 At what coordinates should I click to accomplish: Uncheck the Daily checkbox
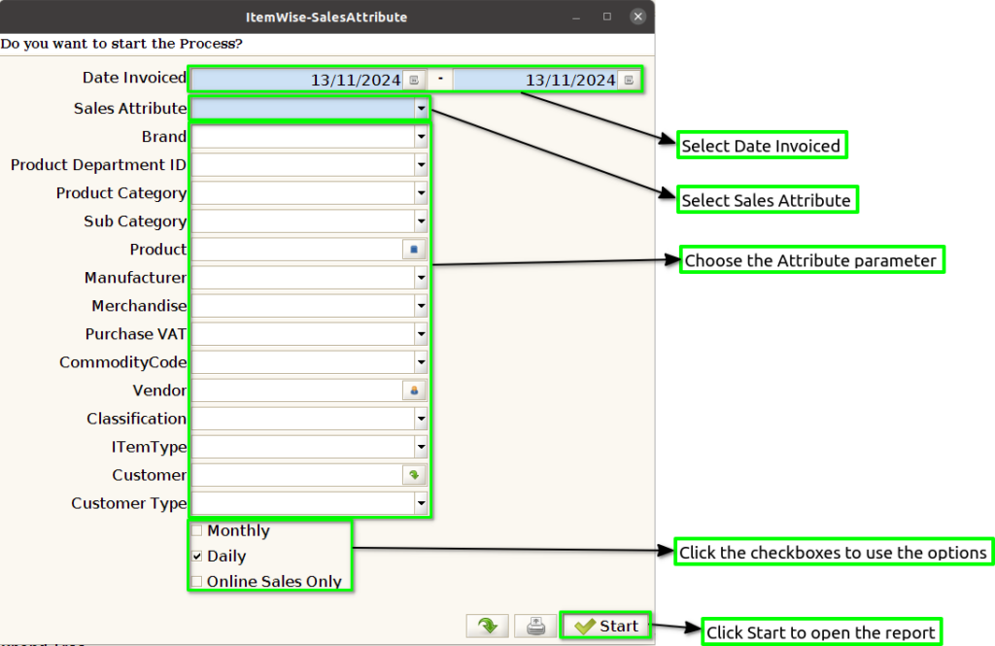tap(197, 556)
